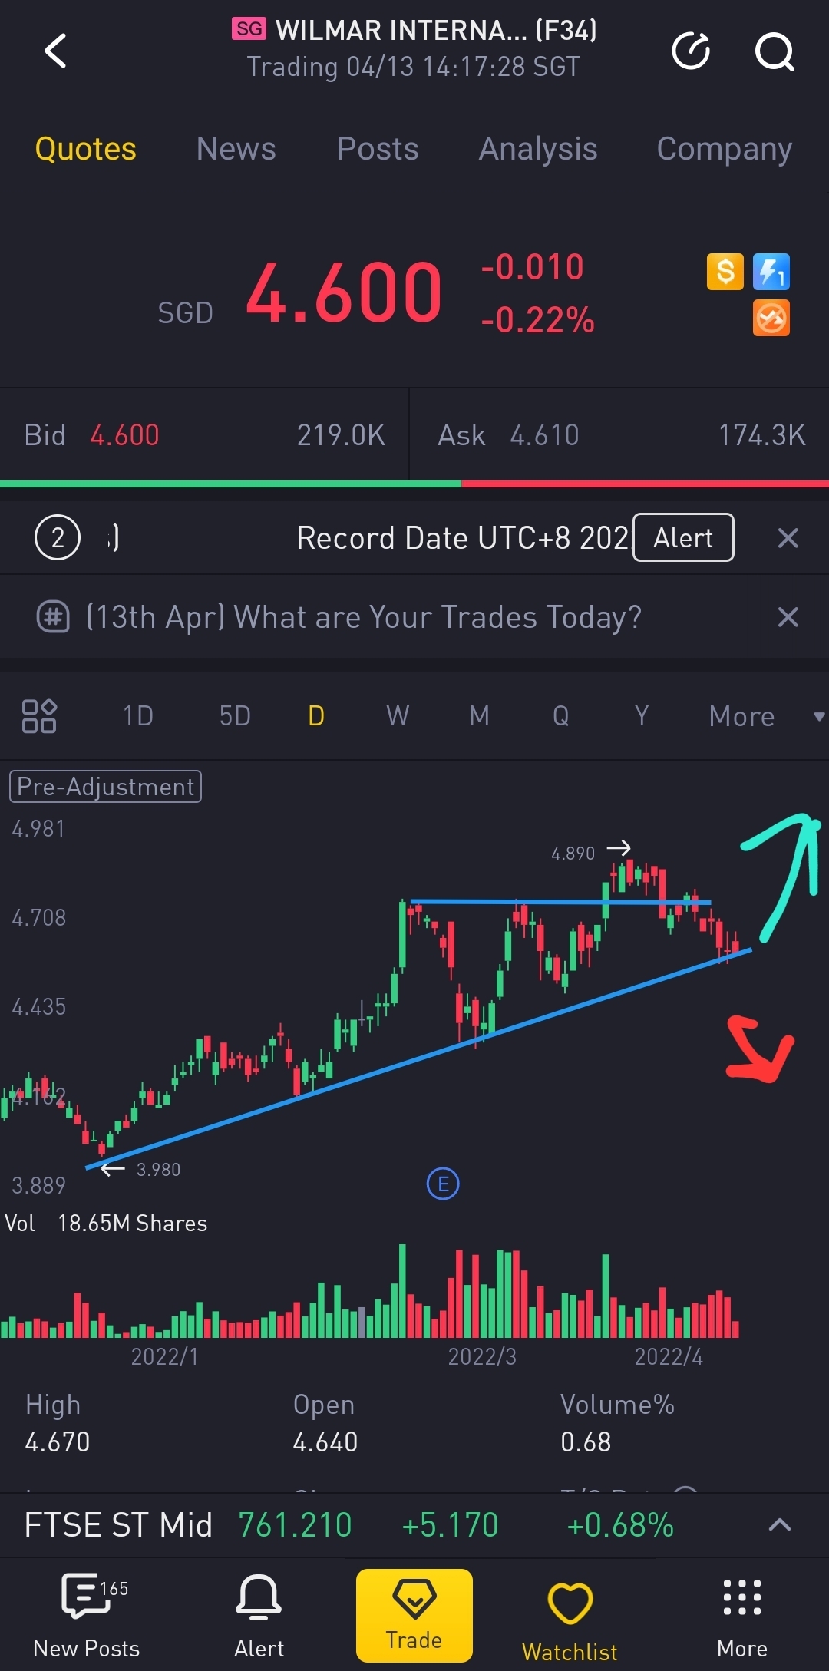Screen dimensions: 829x1671
Task: Select the W weekly chart period
Action: click(x=397, y=715)
